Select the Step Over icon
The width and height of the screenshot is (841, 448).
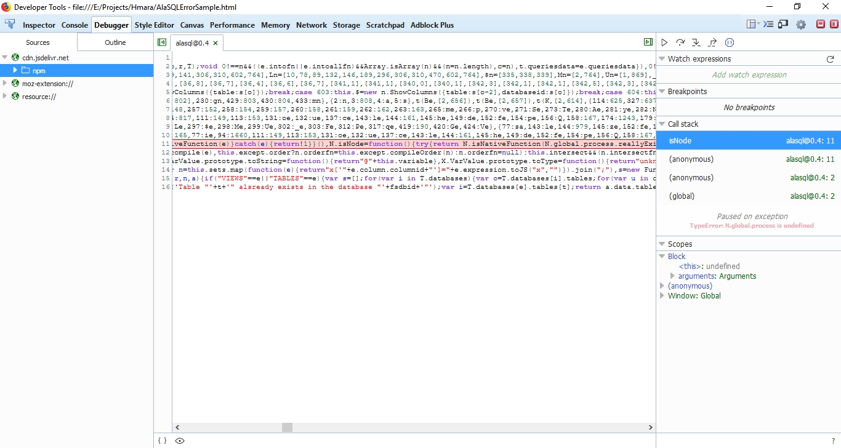(680, 42)
